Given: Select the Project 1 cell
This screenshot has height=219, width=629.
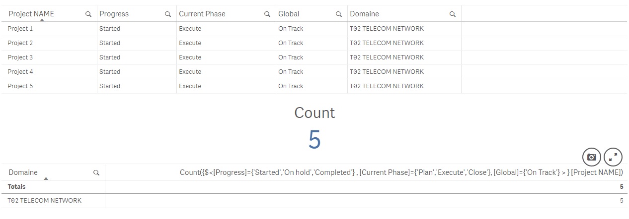Looking at the screenshot, I should (20, 29).
